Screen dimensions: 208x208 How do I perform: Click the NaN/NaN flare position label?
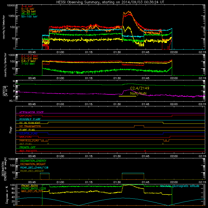click(138, 94)
